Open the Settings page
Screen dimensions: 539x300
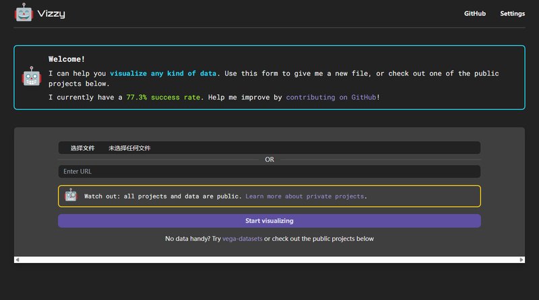pyautogui.click(x=512, y=13)
